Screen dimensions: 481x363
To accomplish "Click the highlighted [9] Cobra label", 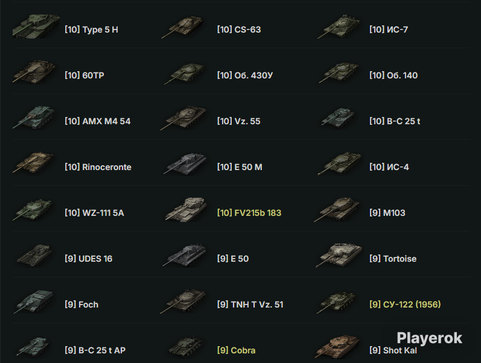I will point(236,350).
